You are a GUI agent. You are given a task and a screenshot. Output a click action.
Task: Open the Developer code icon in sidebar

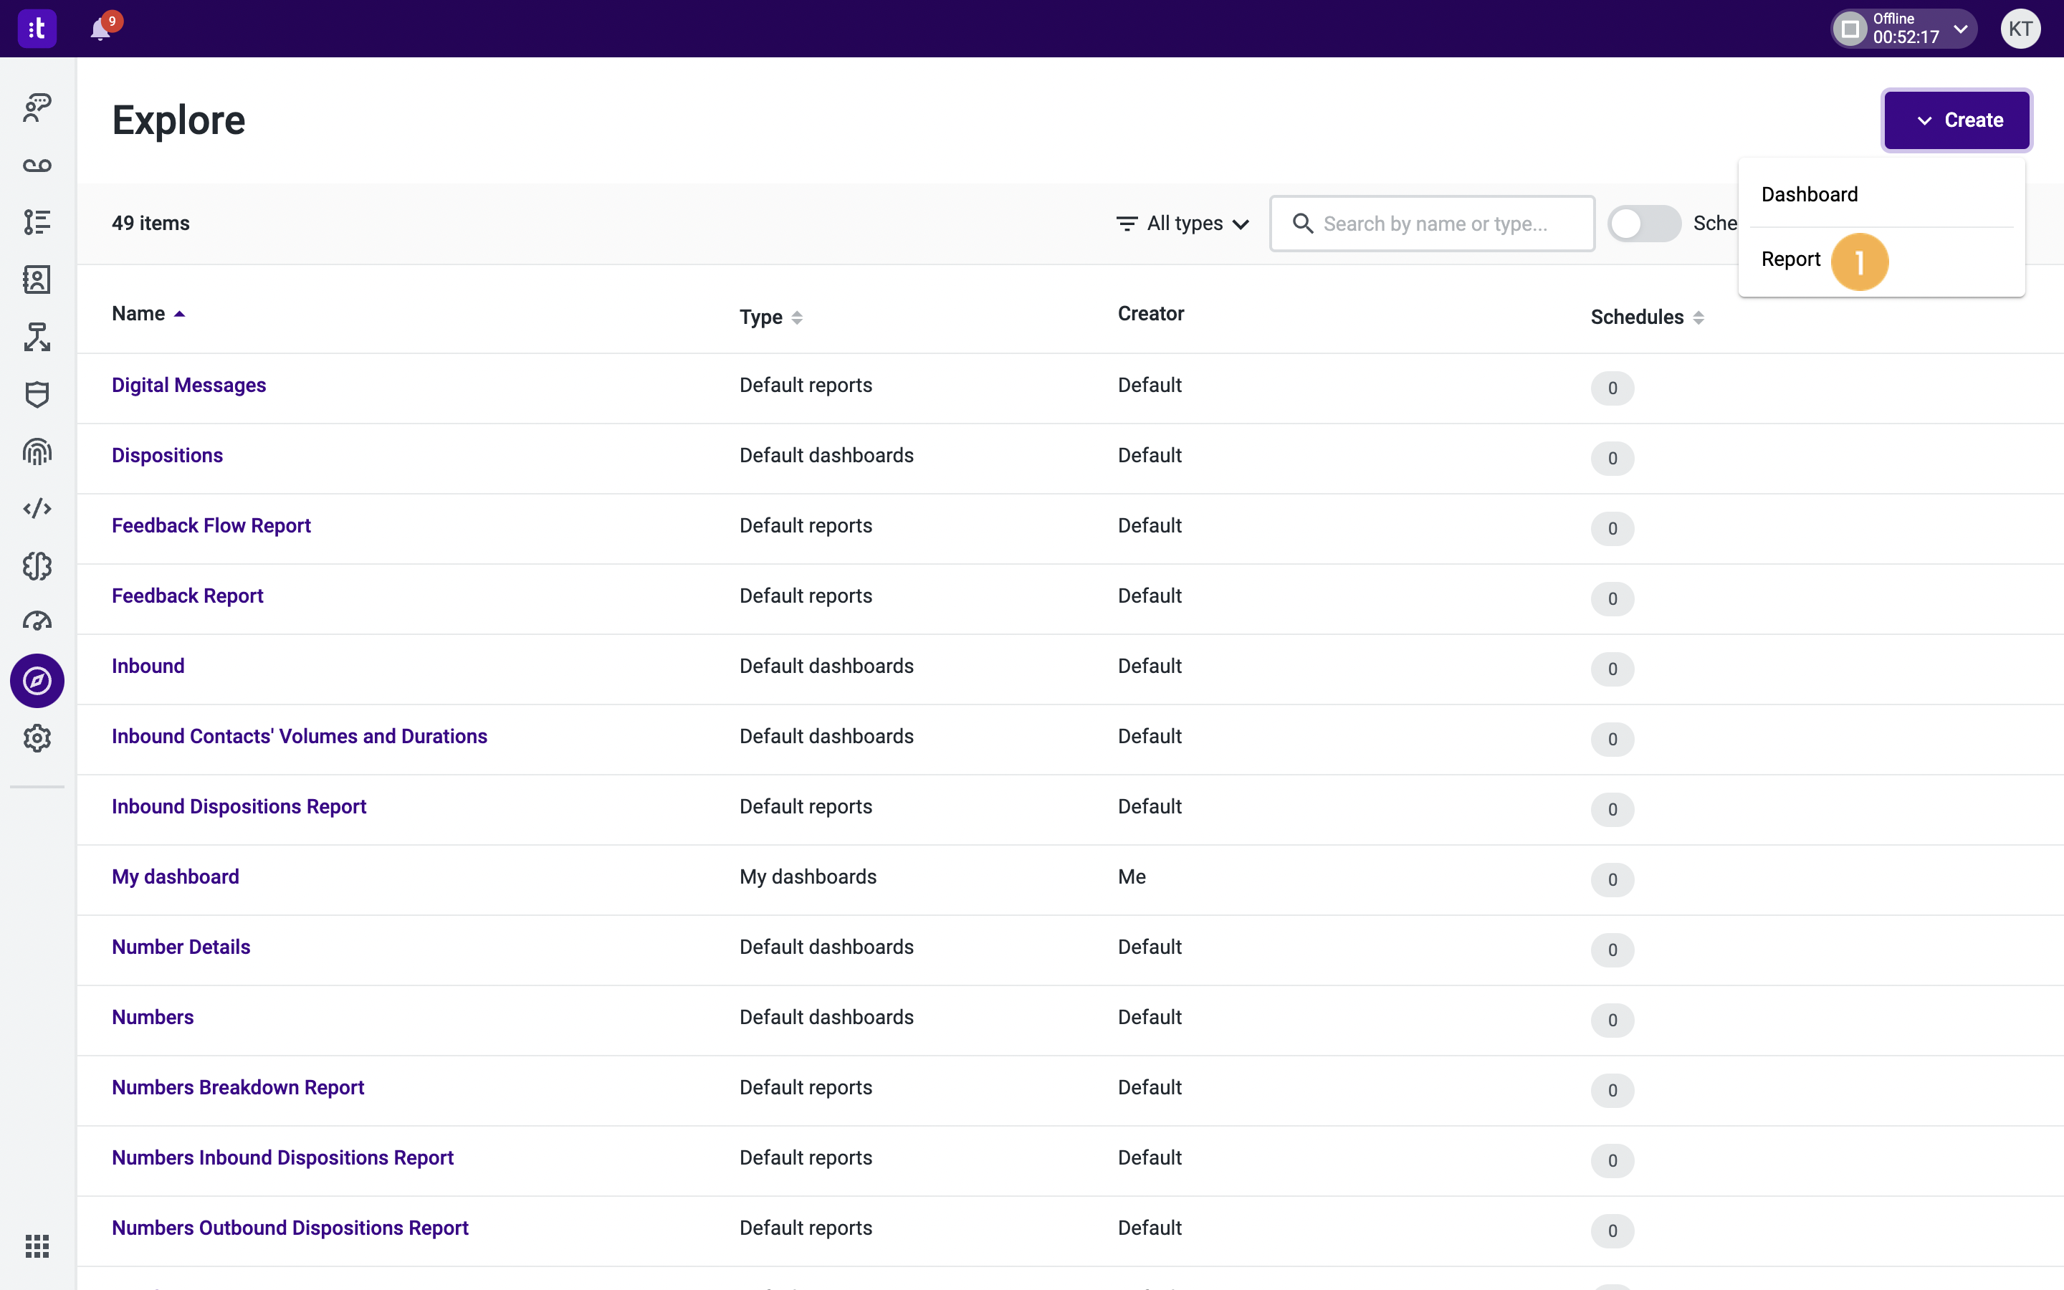37,507
